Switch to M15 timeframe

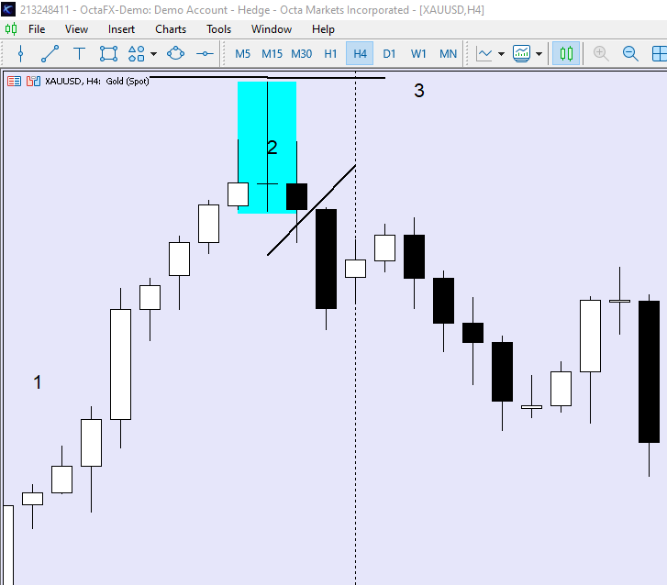[x=272, y=54]
